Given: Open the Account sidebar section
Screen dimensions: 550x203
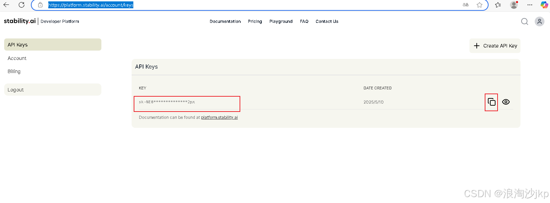Looking at the screenshot, I should coord(17,58).
